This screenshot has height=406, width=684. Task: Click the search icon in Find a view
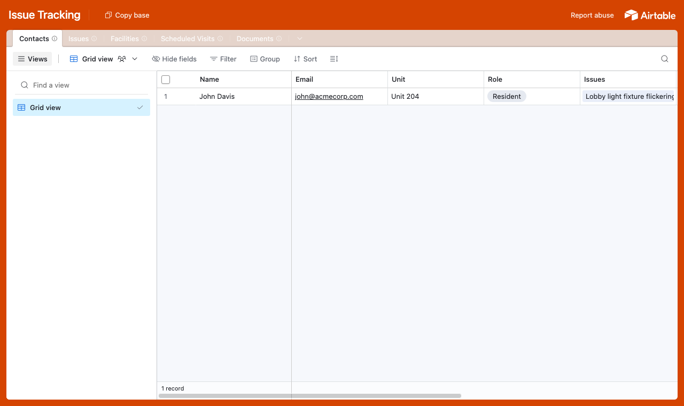click(x=25, y=85)
